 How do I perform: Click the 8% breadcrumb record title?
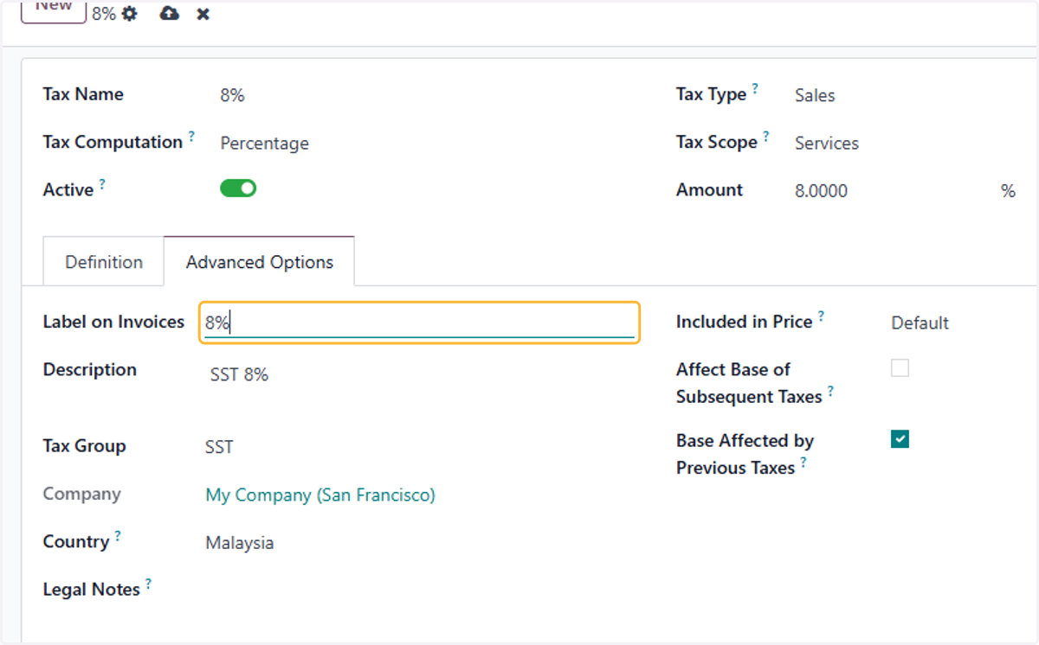pyautogui.click(x=104, y=14)
